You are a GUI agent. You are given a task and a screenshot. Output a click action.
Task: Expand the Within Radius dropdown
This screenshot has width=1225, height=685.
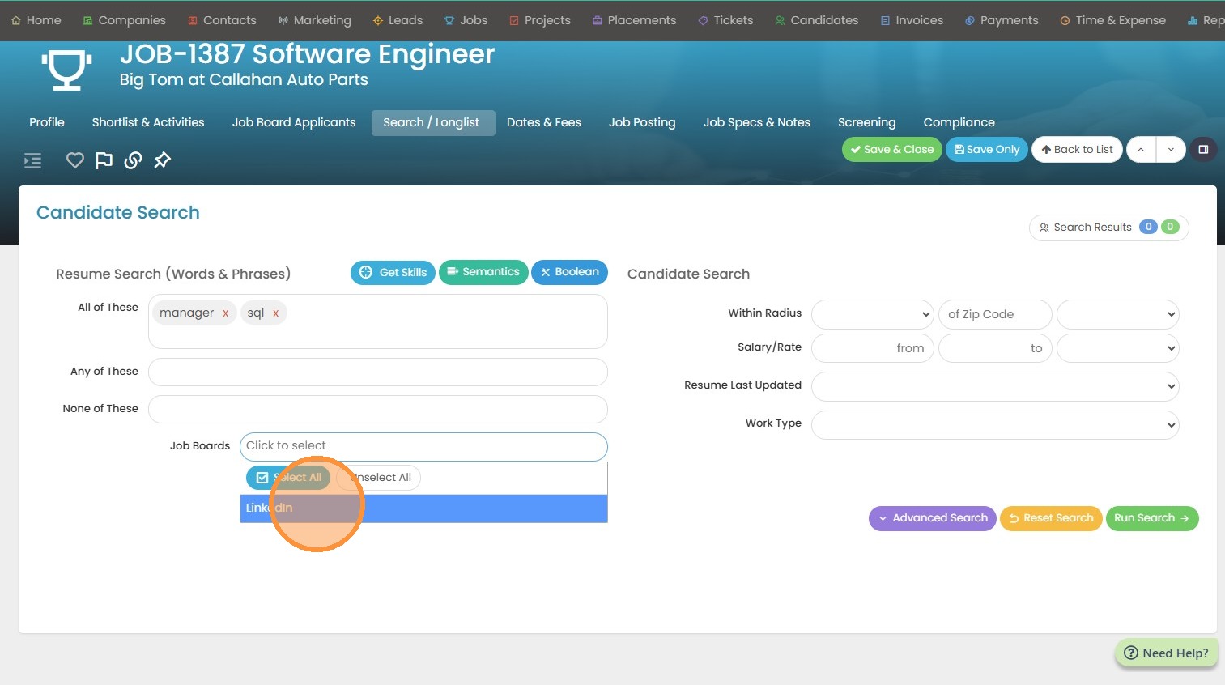(x=873, y=314)
